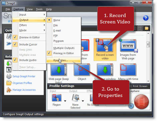Open the Tools menu
The height and width of the screenshot is (121, 157).
pyautogui.click(x=39, y=9)
